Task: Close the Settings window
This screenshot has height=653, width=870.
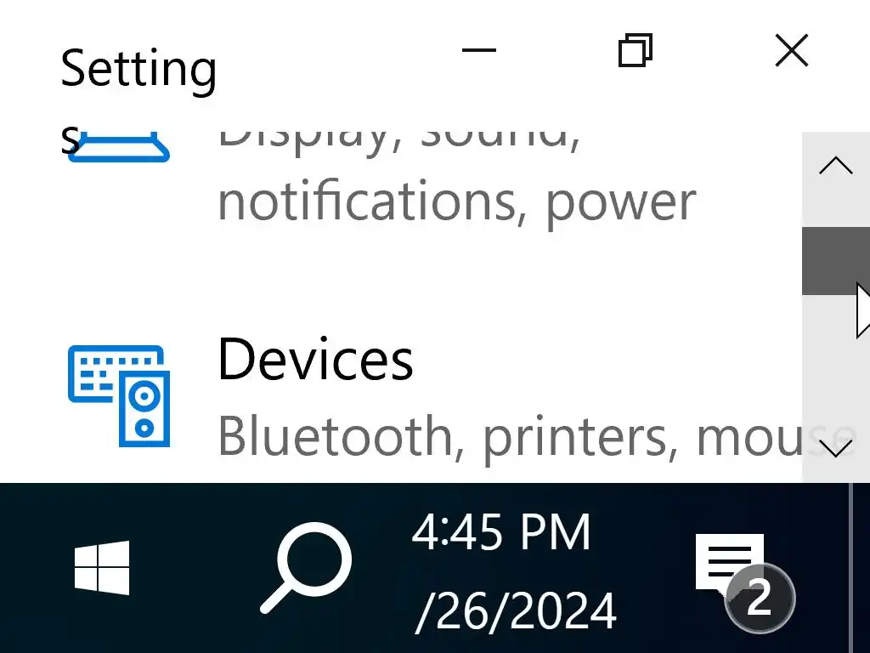Action: 792,50
